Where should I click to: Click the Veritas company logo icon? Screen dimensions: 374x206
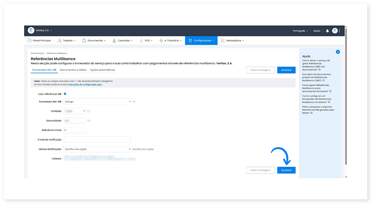(31, 31)
